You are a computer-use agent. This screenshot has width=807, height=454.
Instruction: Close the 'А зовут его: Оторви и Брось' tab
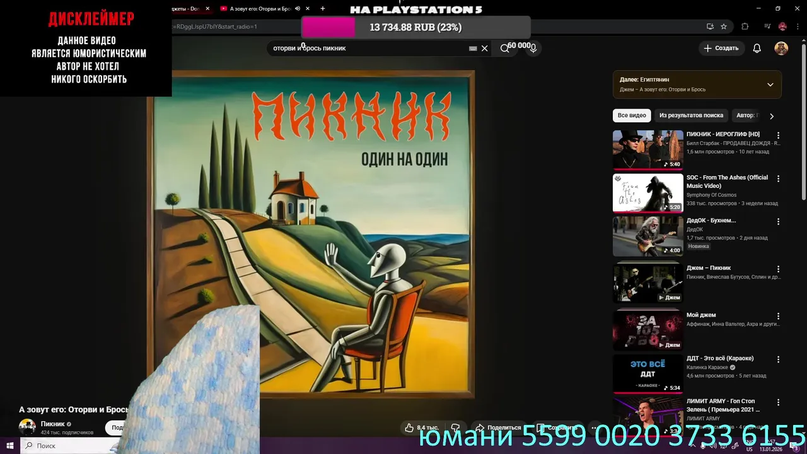point(308,9)
